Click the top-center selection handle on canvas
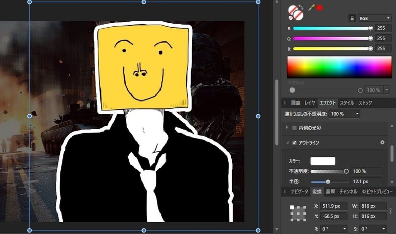The height and width of the screenshot is (234, 396). point(144,2)
